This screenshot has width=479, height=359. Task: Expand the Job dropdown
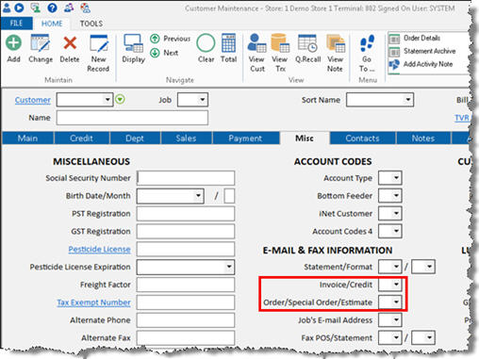pyautogui.click(x=203, y=100)
